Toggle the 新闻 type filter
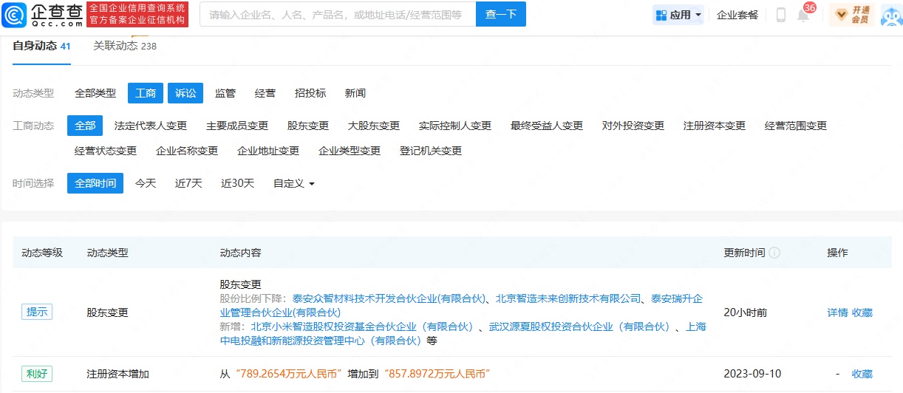The height and width of the screenshot is (393, 903). click(355, 93)
